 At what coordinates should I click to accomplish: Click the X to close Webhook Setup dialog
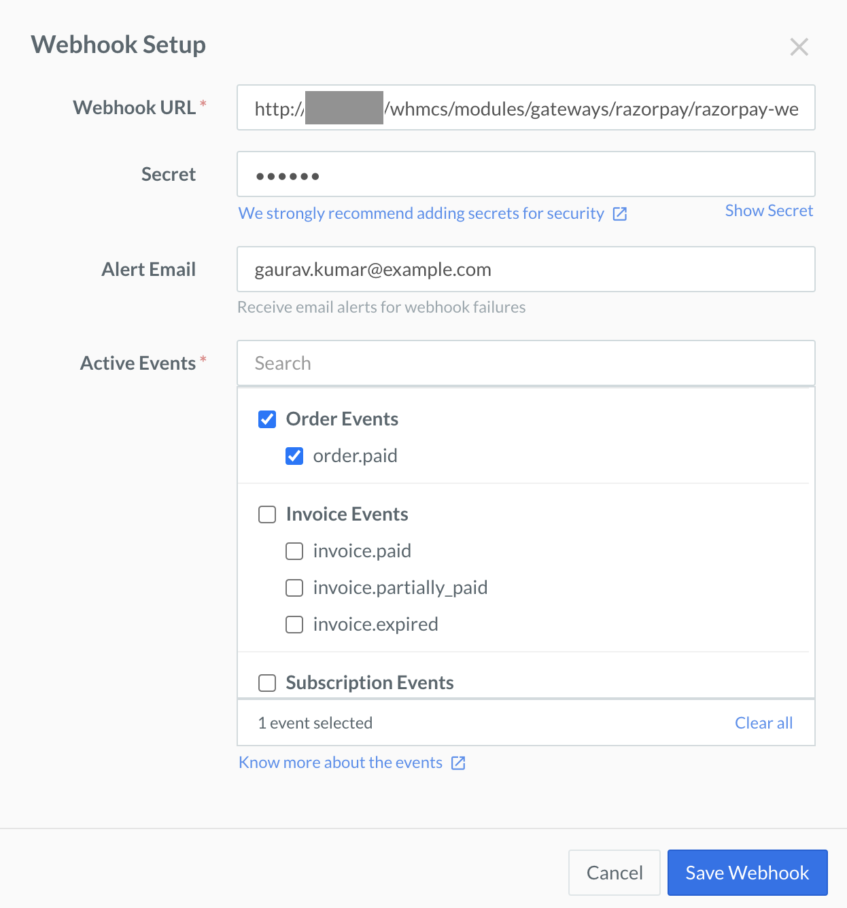[x=799, y=47]
